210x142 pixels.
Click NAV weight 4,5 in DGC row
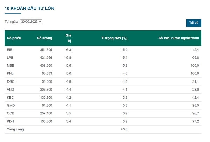pyautogui.click(x=125, y=81)
